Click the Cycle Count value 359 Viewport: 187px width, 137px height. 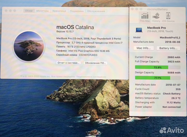(178, 89)
